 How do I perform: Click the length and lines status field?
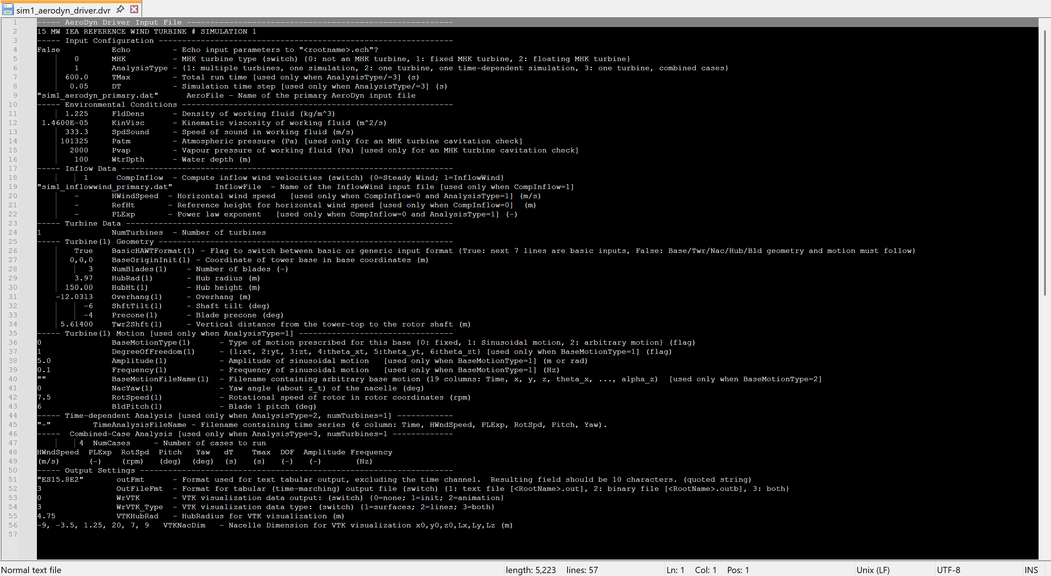click(551, 570)
